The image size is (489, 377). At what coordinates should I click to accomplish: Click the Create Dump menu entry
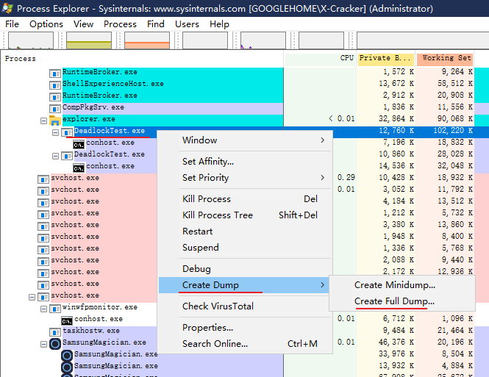[x=244, y=285]
